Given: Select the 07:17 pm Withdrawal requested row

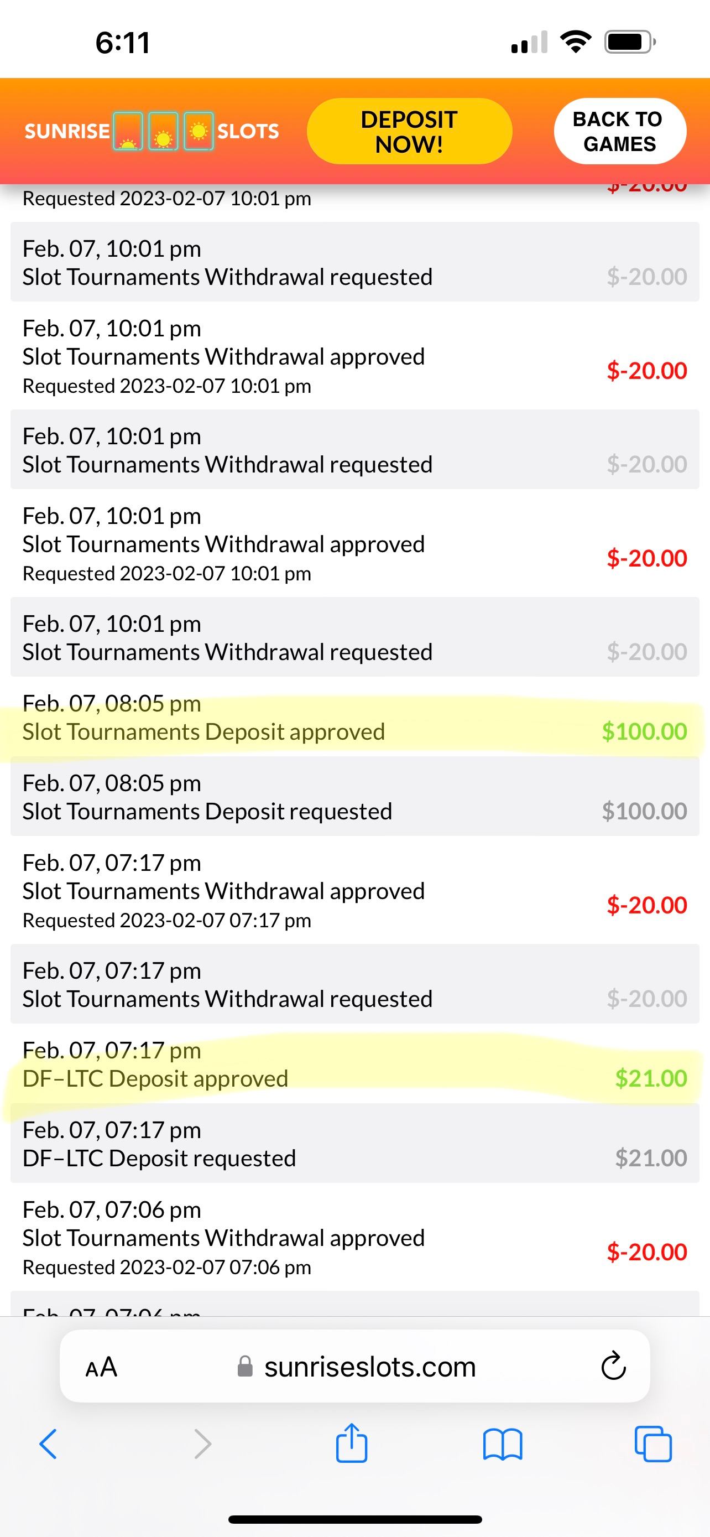Looking at the screenshot, I should 354,984.
